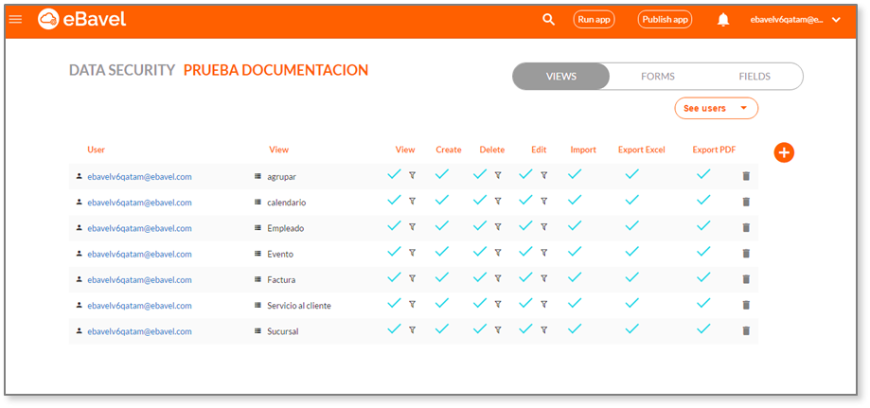Click the Export Excel column header
This screenshot has height=408, width=870.
tap(642, 150)
